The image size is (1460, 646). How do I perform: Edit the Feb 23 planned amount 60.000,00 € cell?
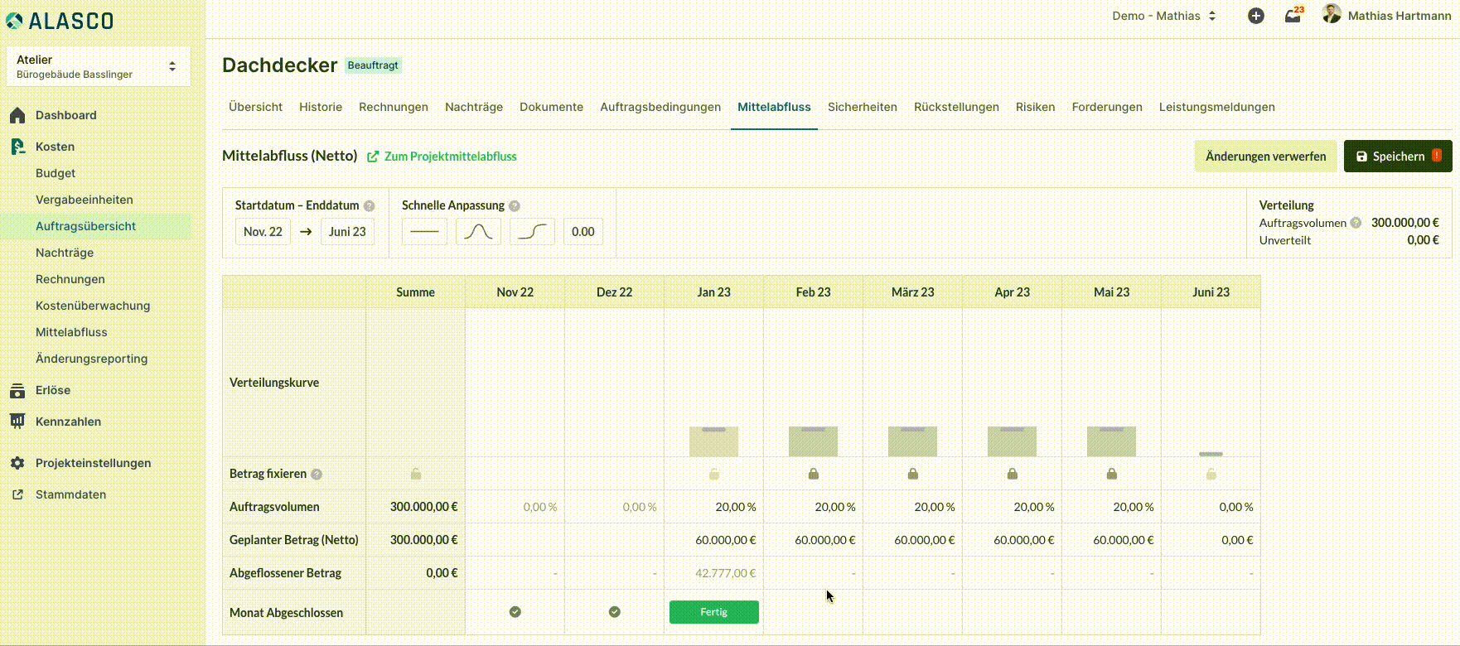814,540
